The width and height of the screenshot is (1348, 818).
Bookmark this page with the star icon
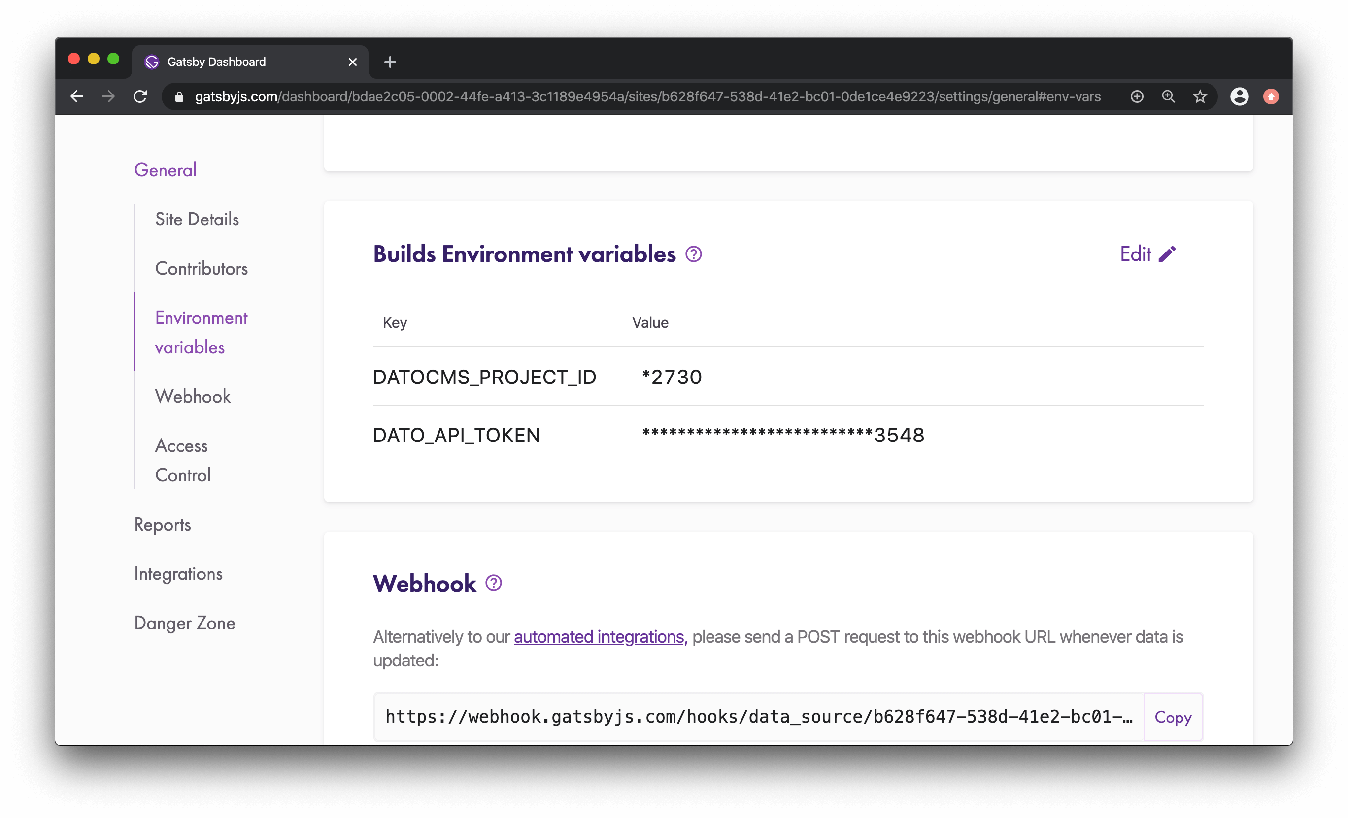[1200, 97]
